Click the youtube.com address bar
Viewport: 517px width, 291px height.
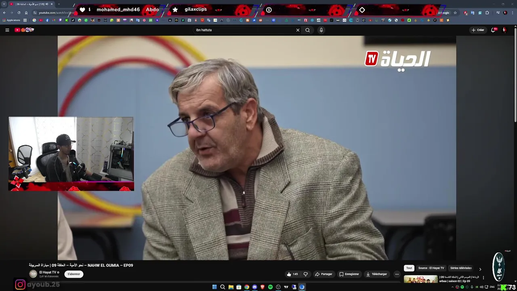tap(57, 13)
